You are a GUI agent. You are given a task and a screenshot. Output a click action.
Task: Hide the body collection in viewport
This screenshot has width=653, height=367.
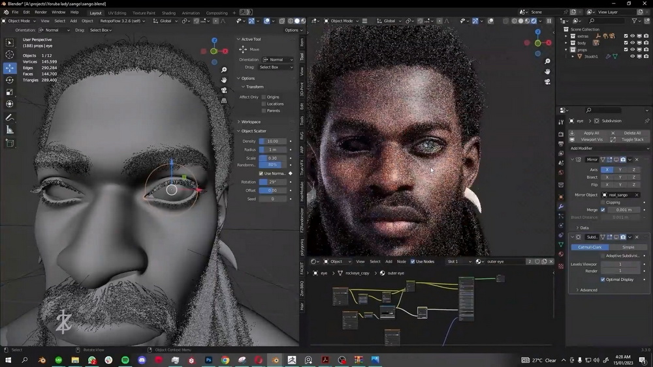pos(632,43)
